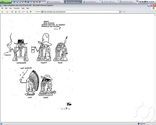Print the page using the printer icon
Screen dimensions: 156x125
tap(27, 12)
